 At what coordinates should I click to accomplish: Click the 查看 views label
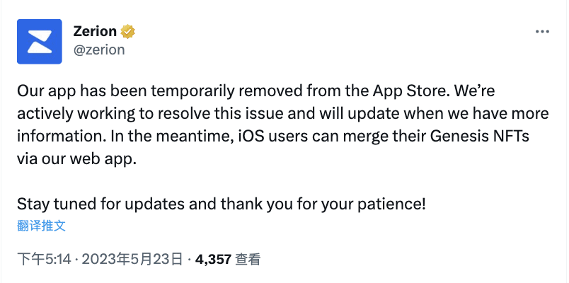(x=248, y=260)
